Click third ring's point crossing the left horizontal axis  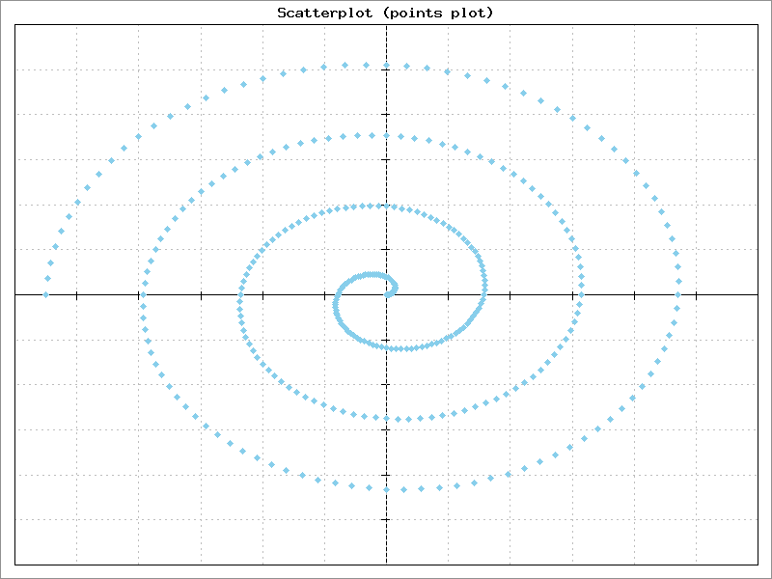click(240, 294)
